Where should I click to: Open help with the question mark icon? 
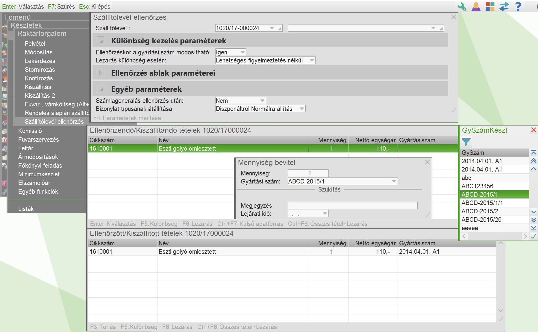(x=518, y=6)
